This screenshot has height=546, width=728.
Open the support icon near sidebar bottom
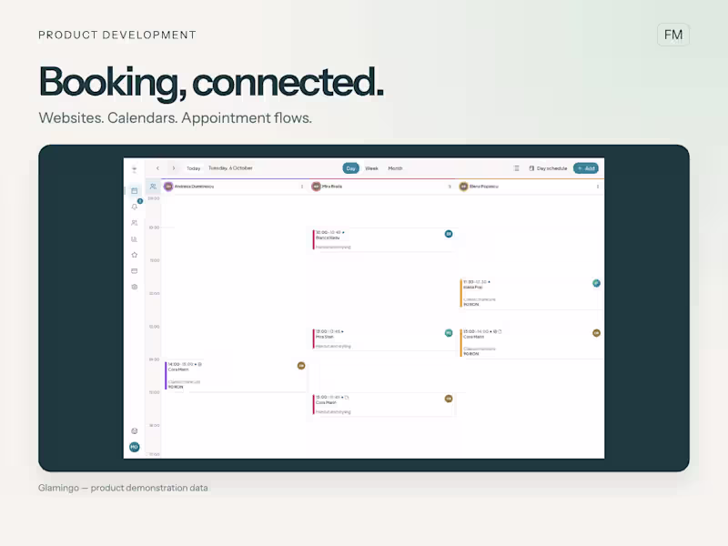[x=134, y=430]
